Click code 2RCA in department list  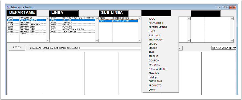tap(10, 20)
